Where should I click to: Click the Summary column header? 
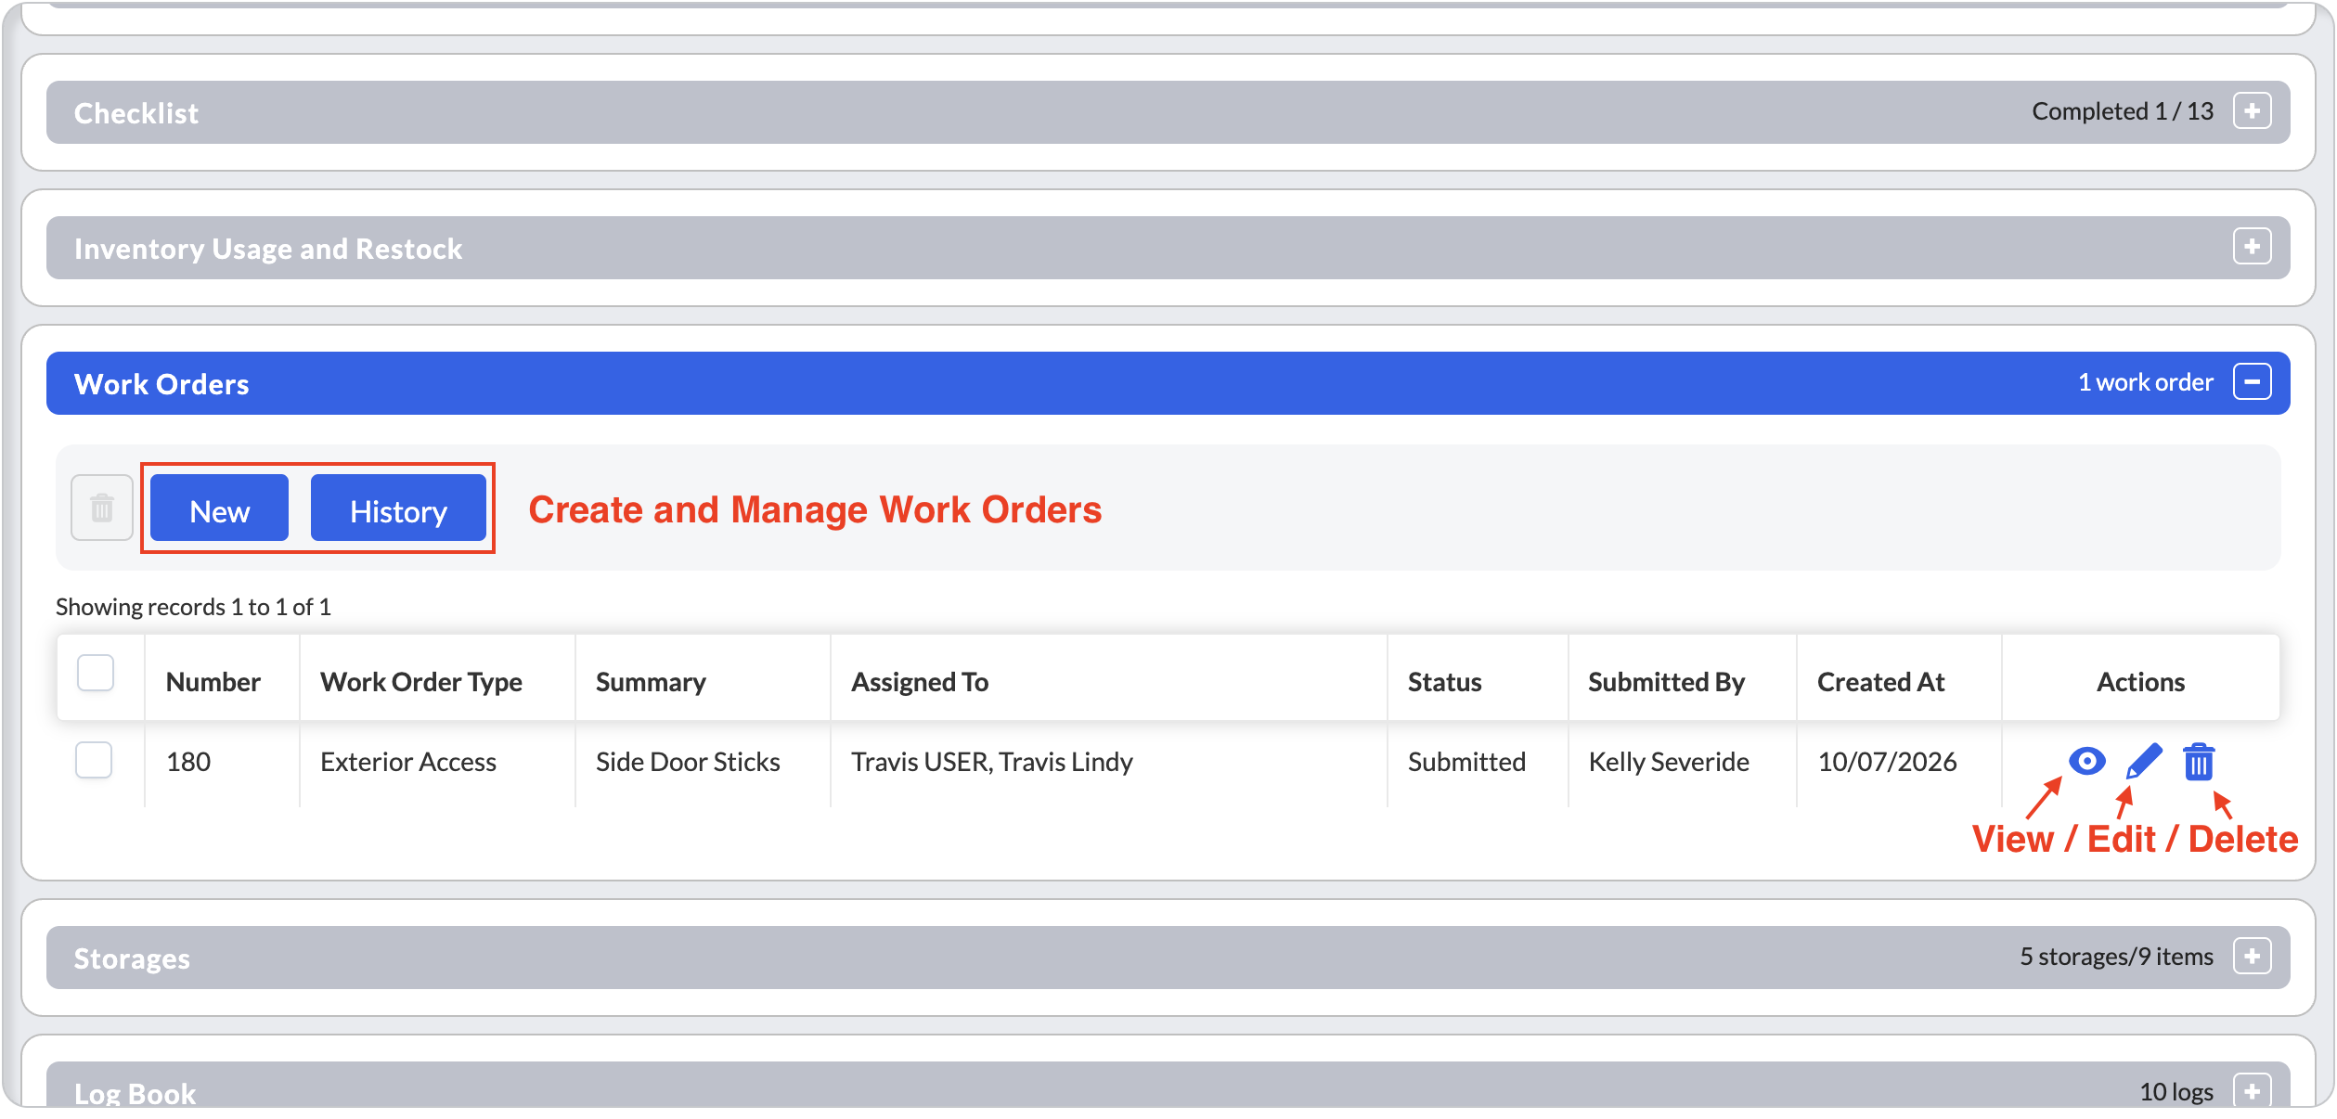pyautogui.click(x=651, y=682)
